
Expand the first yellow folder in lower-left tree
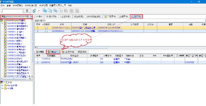coord(2,85)
